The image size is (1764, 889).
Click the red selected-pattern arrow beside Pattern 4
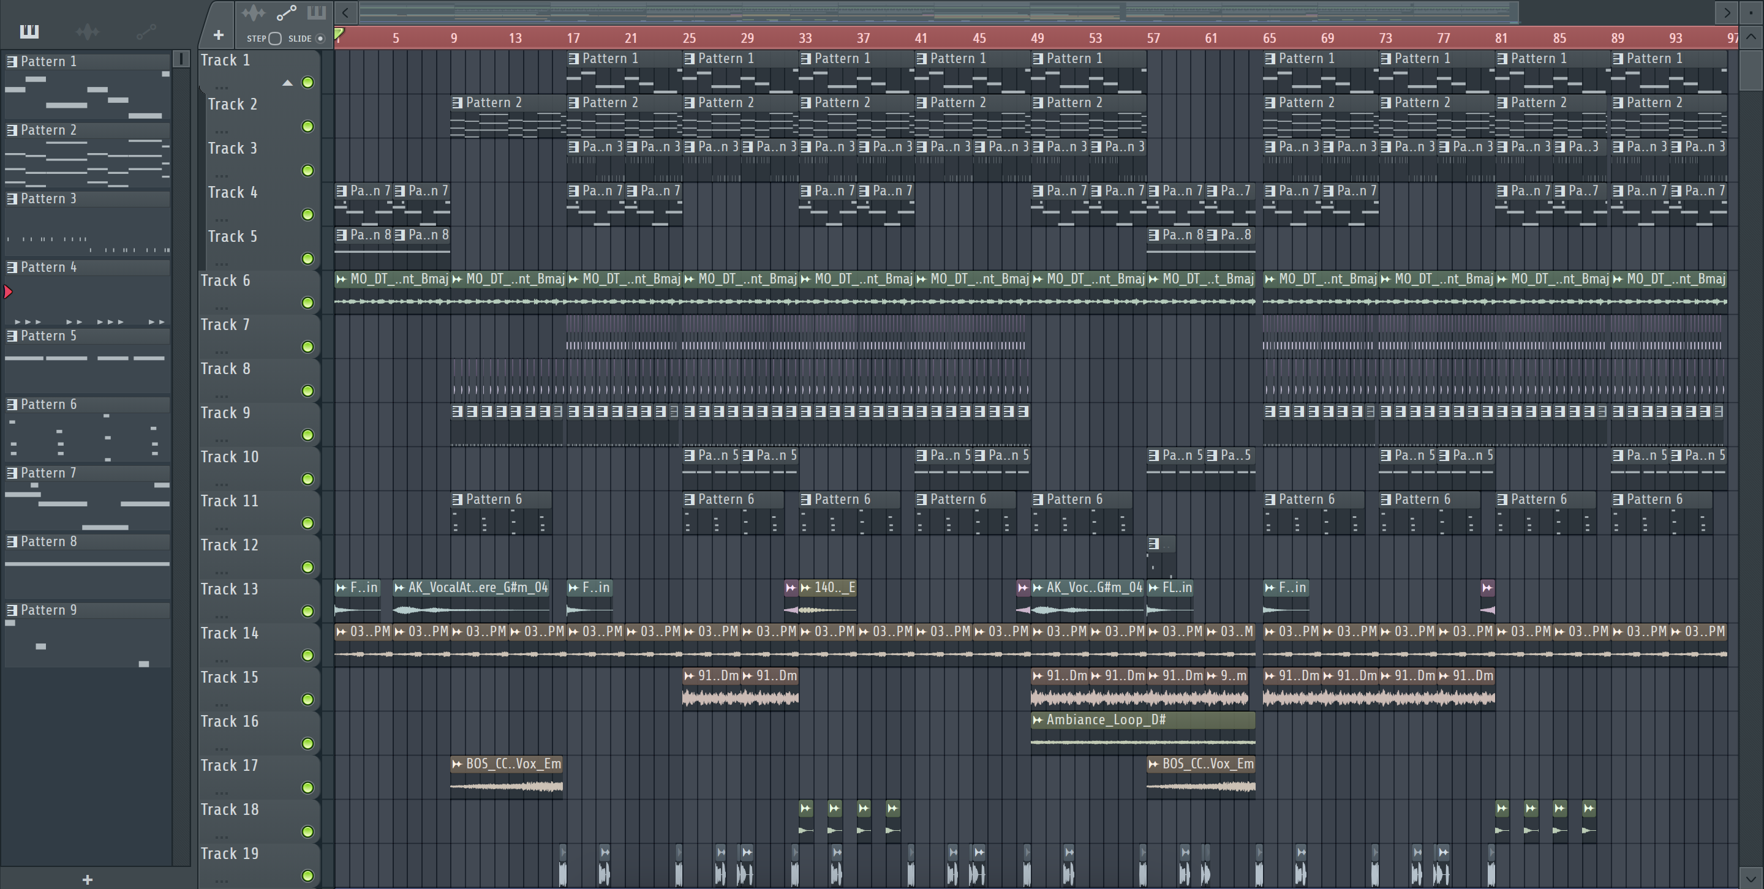[x=8, y=292]
